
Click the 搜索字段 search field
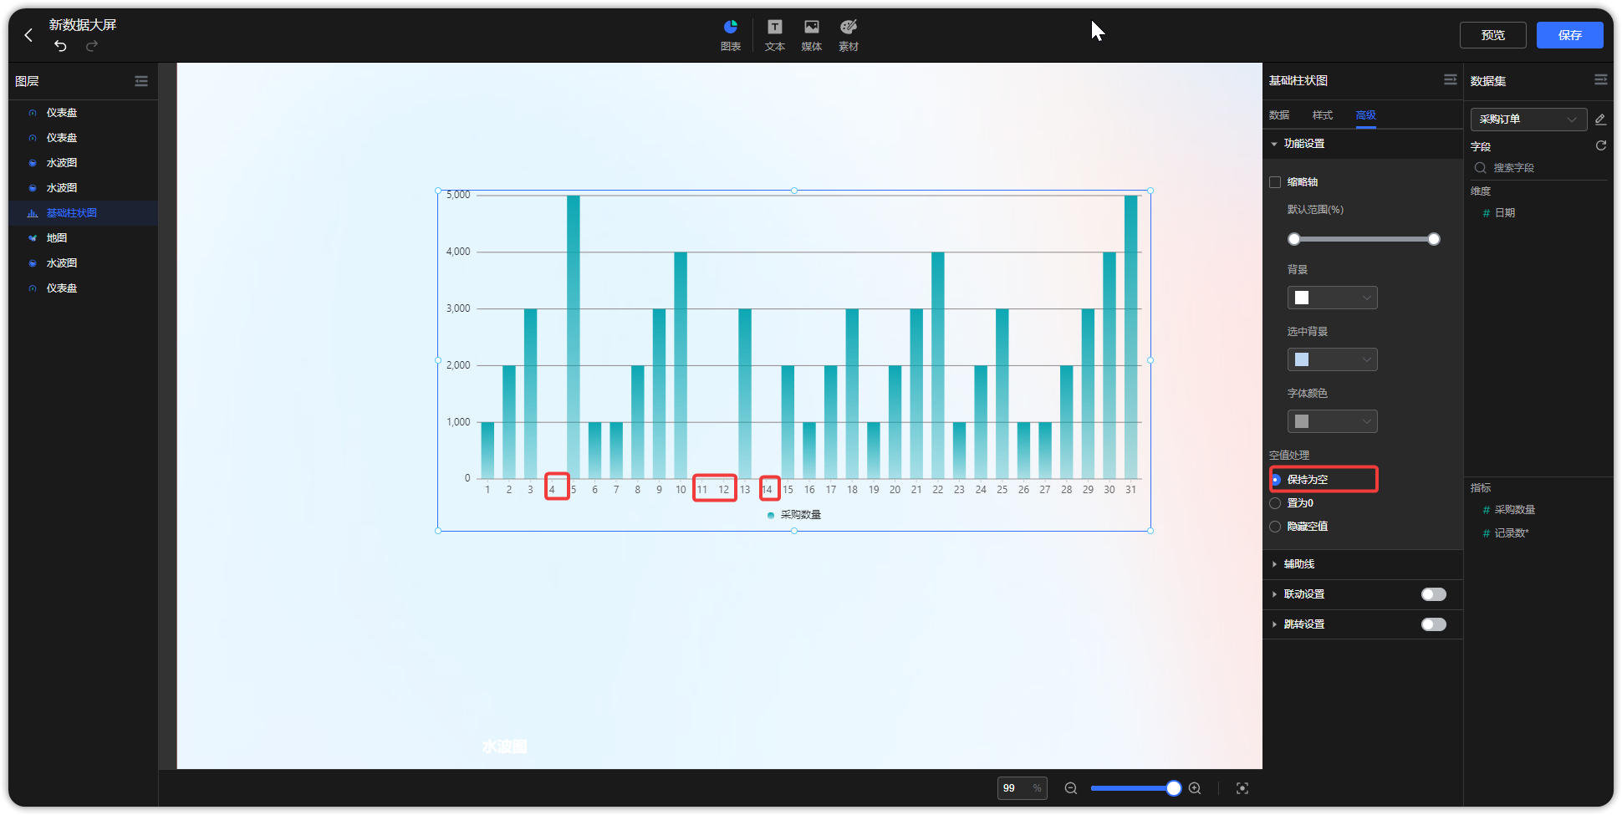click(x=1539, y=168)
